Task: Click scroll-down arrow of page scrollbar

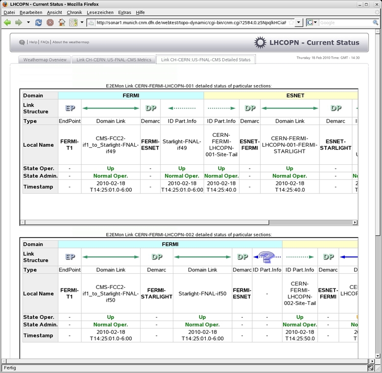Action: pos(378,356)
